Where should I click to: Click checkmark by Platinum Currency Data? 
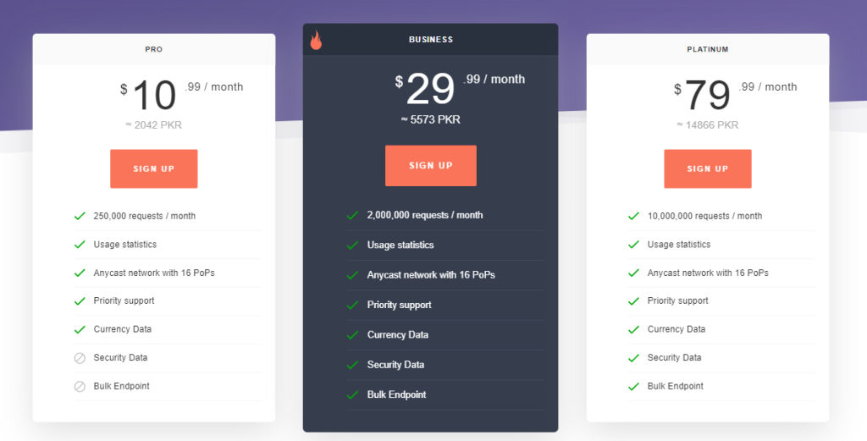[633, 329]
